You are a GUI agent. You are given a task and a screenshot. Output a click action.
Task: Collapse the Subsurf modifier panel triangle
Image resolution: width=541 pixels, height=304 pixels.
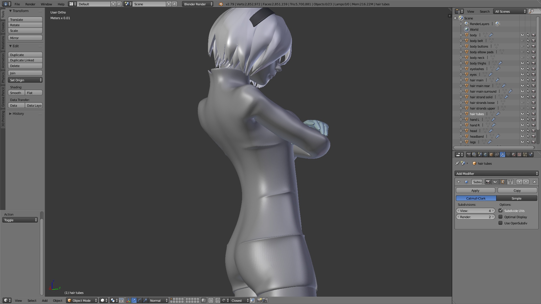pyautogui.click(x=458, y=182)
